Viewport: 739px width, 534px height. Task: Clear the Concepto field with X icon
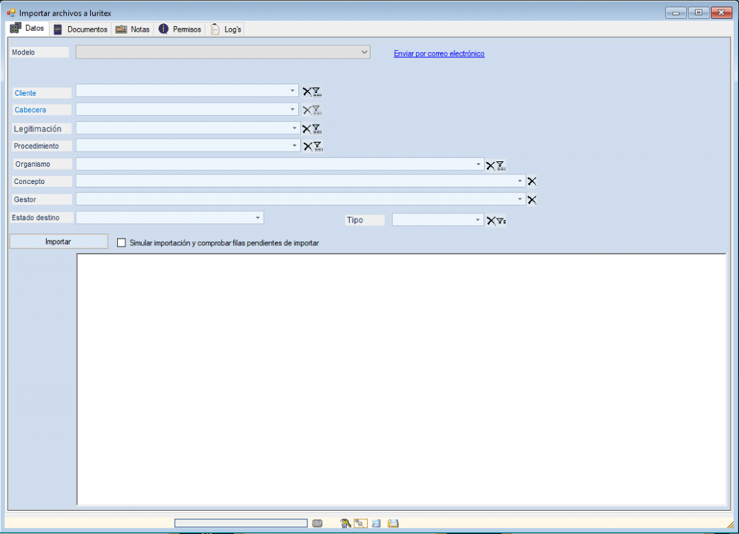tap(533, 182)
